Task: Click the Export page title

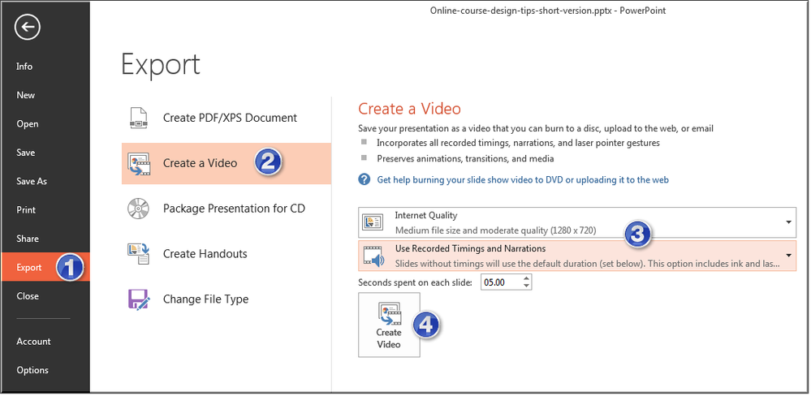Action: (x=161, y=64)
